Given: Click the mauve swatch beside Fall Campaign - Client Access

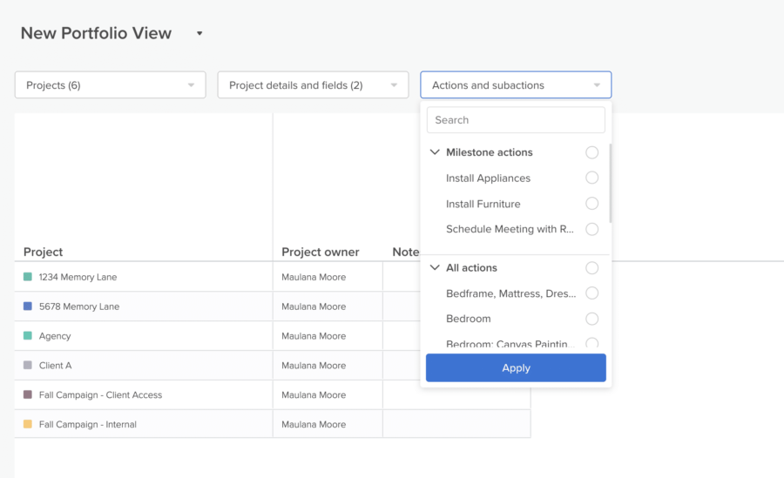Looking at the screenshot, I should coord(28,394).
